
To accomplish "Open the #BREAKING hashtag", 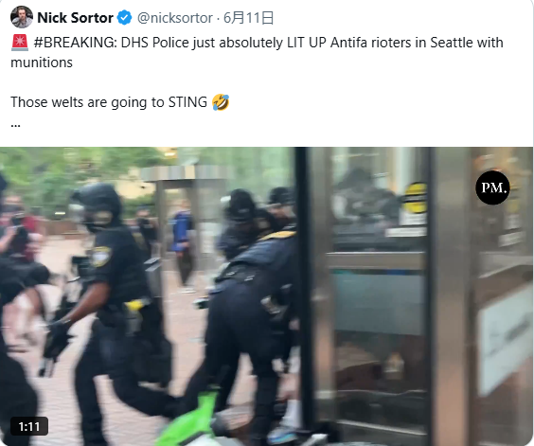I will pos(75,43).
